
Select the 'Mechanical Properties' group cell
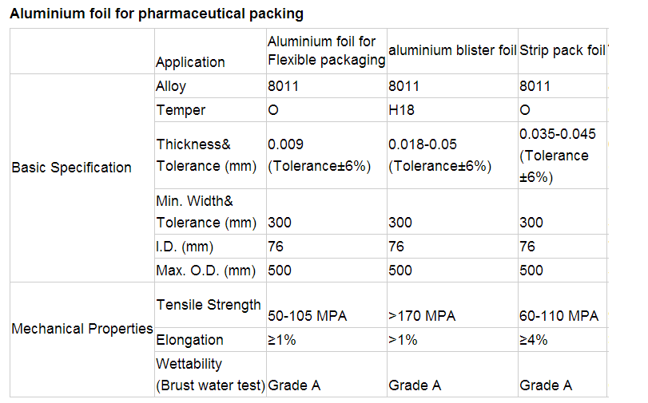tap(81, 328)
